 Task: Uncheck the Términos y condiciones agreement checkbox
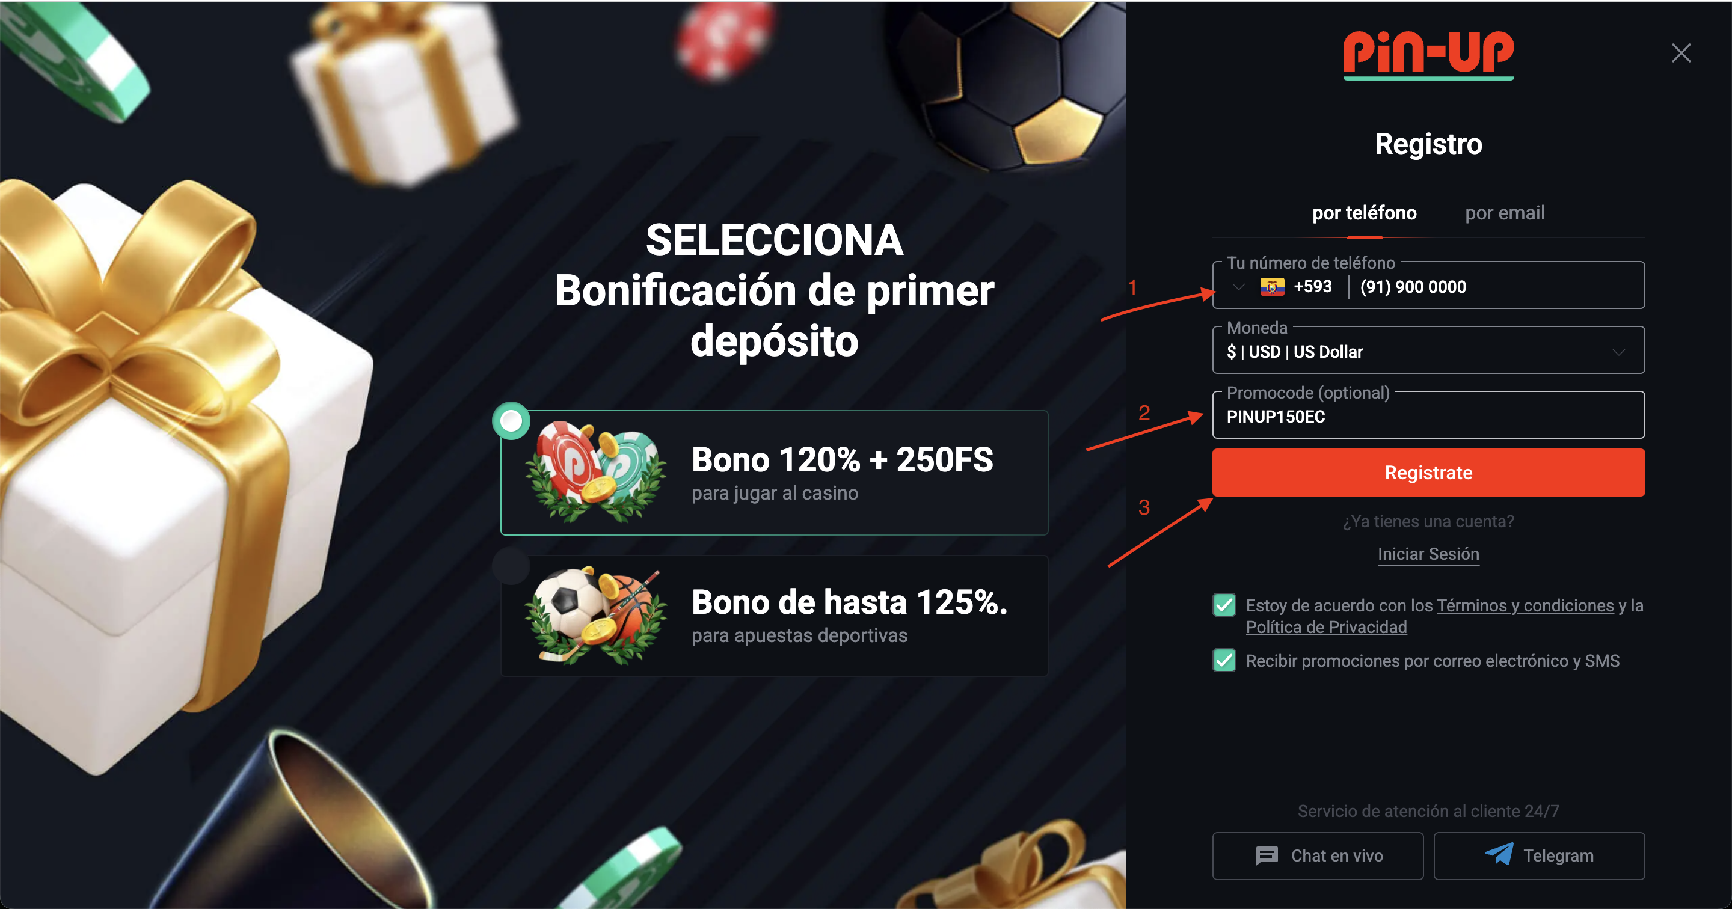[1224, 605]
